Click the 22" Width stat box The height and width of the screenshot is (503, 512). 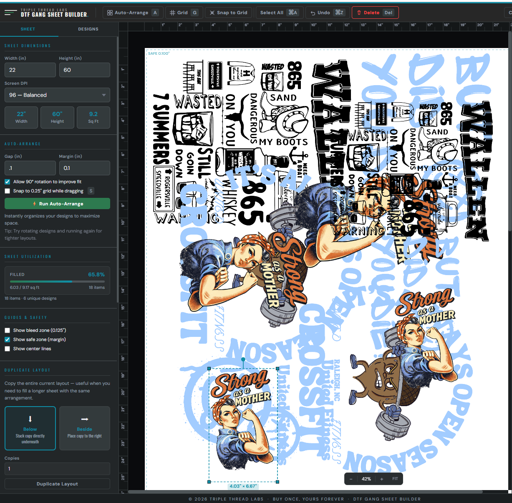[x=21, y=117]
